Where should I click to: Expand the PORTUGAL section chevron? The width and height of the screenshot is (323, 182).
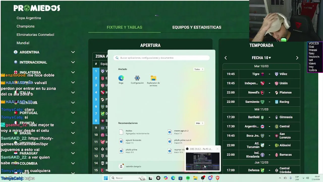(x=73, y=113)
